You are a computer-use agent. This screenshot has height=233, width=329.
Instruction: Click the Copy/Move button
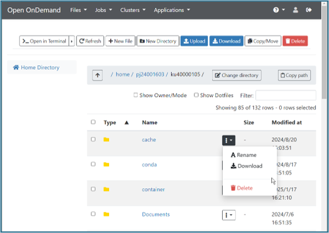pyautogui.click(x=263, y=41)
